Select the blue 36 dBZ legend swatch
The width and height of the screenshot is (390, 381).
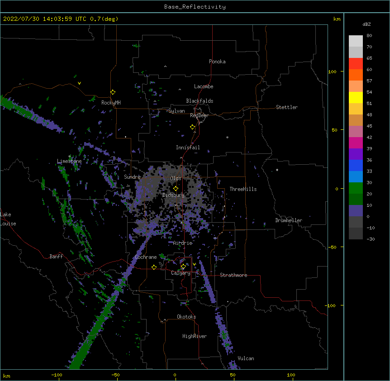356,165
